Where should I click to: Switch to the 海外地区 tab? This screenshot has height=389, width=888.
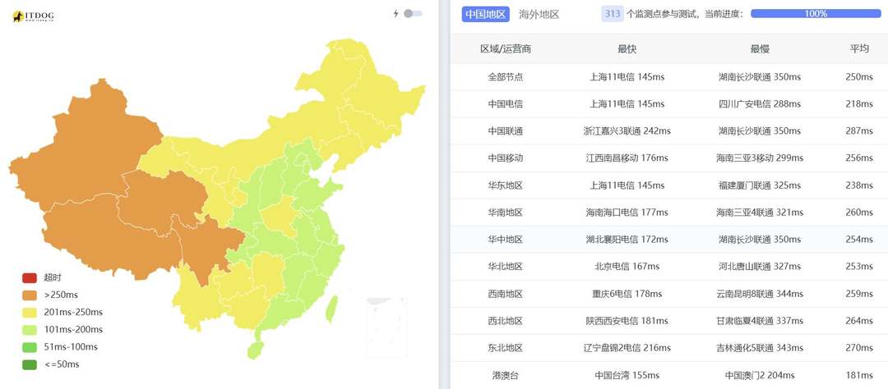click(x=539, y=14)
